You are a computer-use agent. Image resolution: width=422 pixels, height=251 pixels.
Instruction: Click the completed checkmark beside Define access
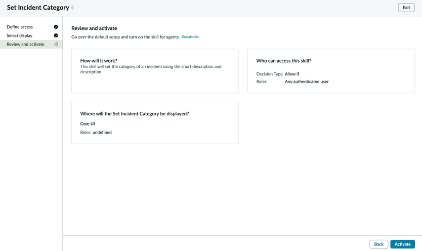pos(56,27)
